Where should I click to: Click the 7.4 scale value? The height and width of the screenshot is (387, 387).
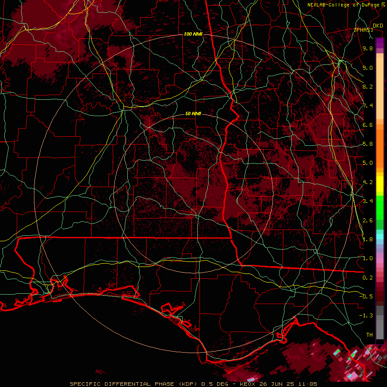(368, 106)
